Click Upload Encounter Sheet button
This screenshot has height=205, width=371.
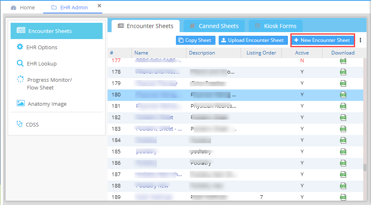253,40
